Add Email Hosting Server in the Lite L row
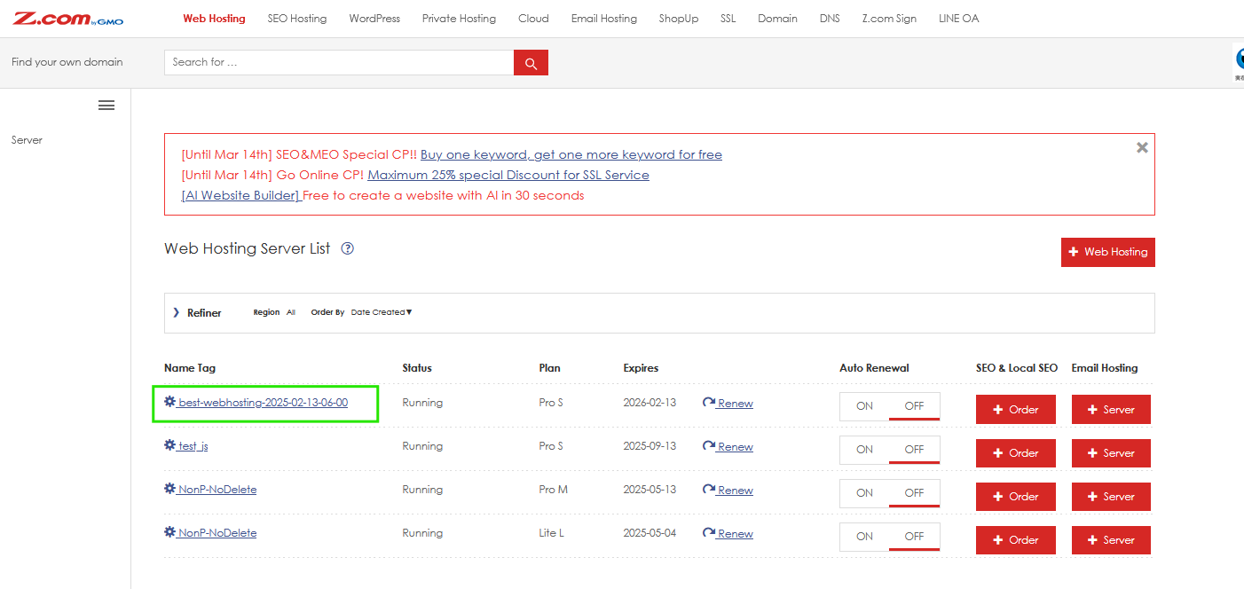The height and width of the screenshot is (589, 1244). tap(1111, 540)
